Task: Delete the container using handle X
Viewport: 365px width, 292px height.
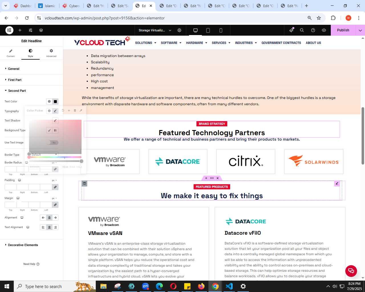Action: point(218,178)
